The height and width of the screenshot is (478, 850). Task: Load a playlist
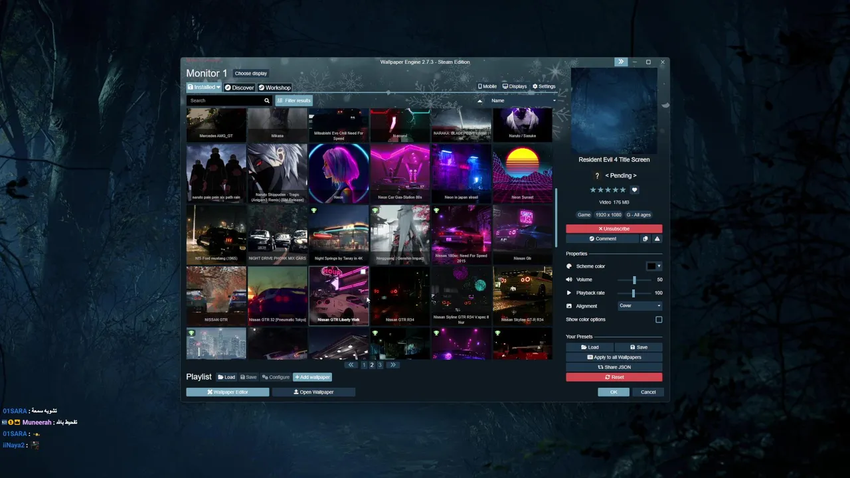pyautogui.click(x=226, y=377)
